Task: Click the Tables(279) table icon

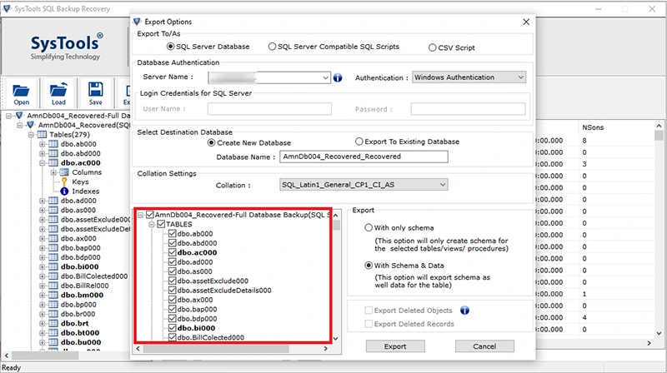Action: [x=42, y=134]
